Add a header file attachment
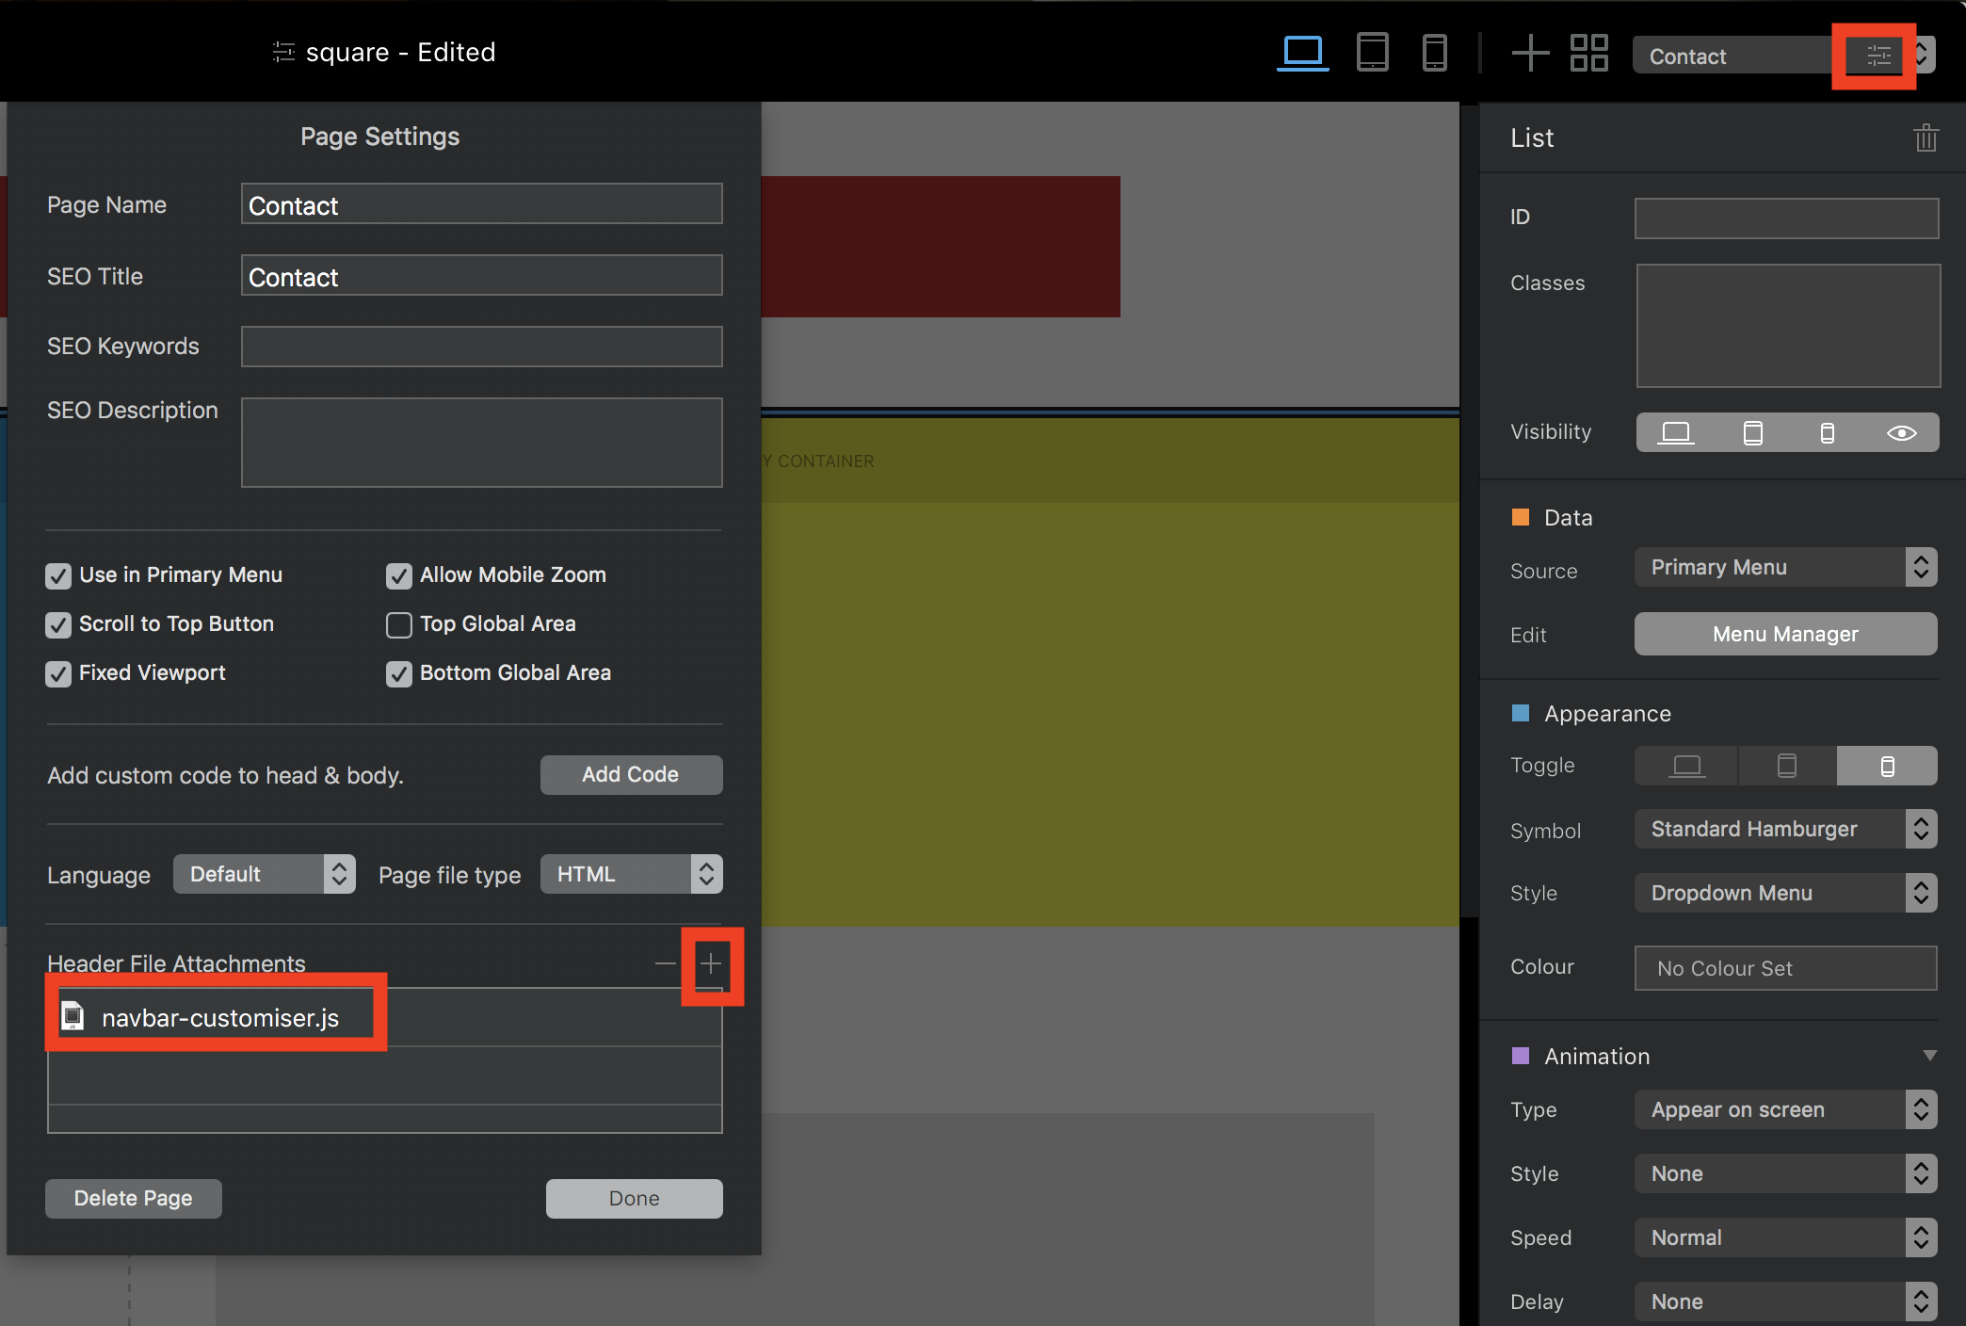This screenshot has width=1966, height=1326. 711,963
